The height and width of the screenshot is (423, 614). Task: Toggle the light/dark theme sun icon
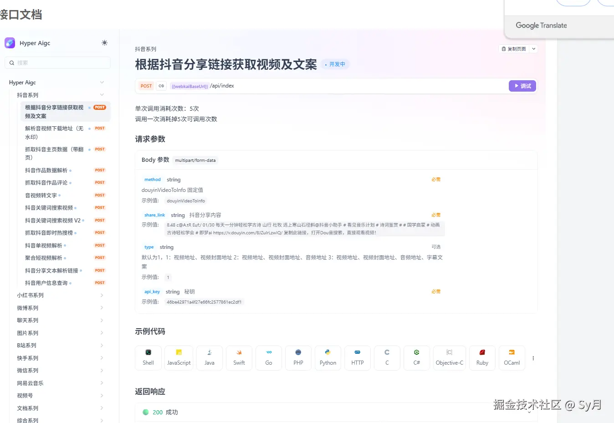point(105,43)
